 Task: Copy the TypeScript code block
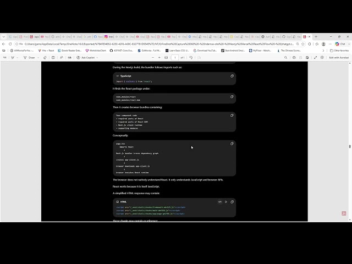coord(232,76)
